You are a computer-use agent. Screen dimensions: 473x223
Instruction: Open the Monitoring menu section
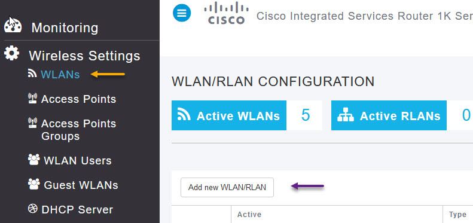[65, 28]
